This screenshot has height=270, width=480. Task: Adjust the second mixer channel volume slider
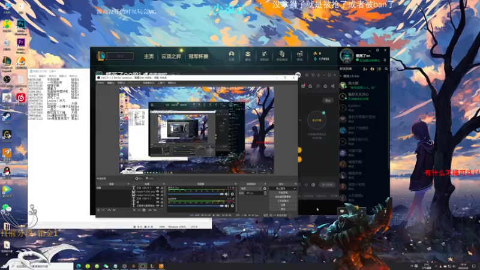coord(196,206)
